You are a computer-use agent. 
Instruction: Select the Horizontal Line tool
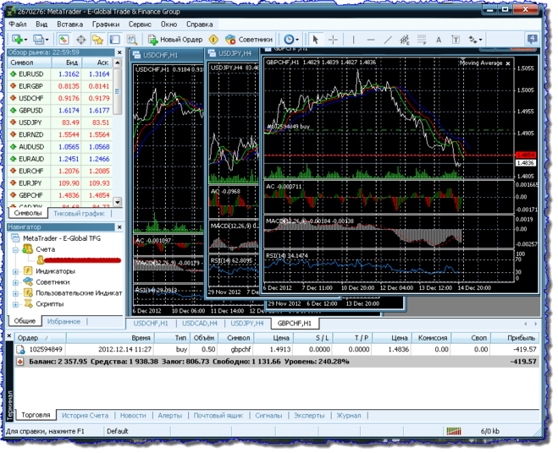pyautogui.click(x=371, y=40)
